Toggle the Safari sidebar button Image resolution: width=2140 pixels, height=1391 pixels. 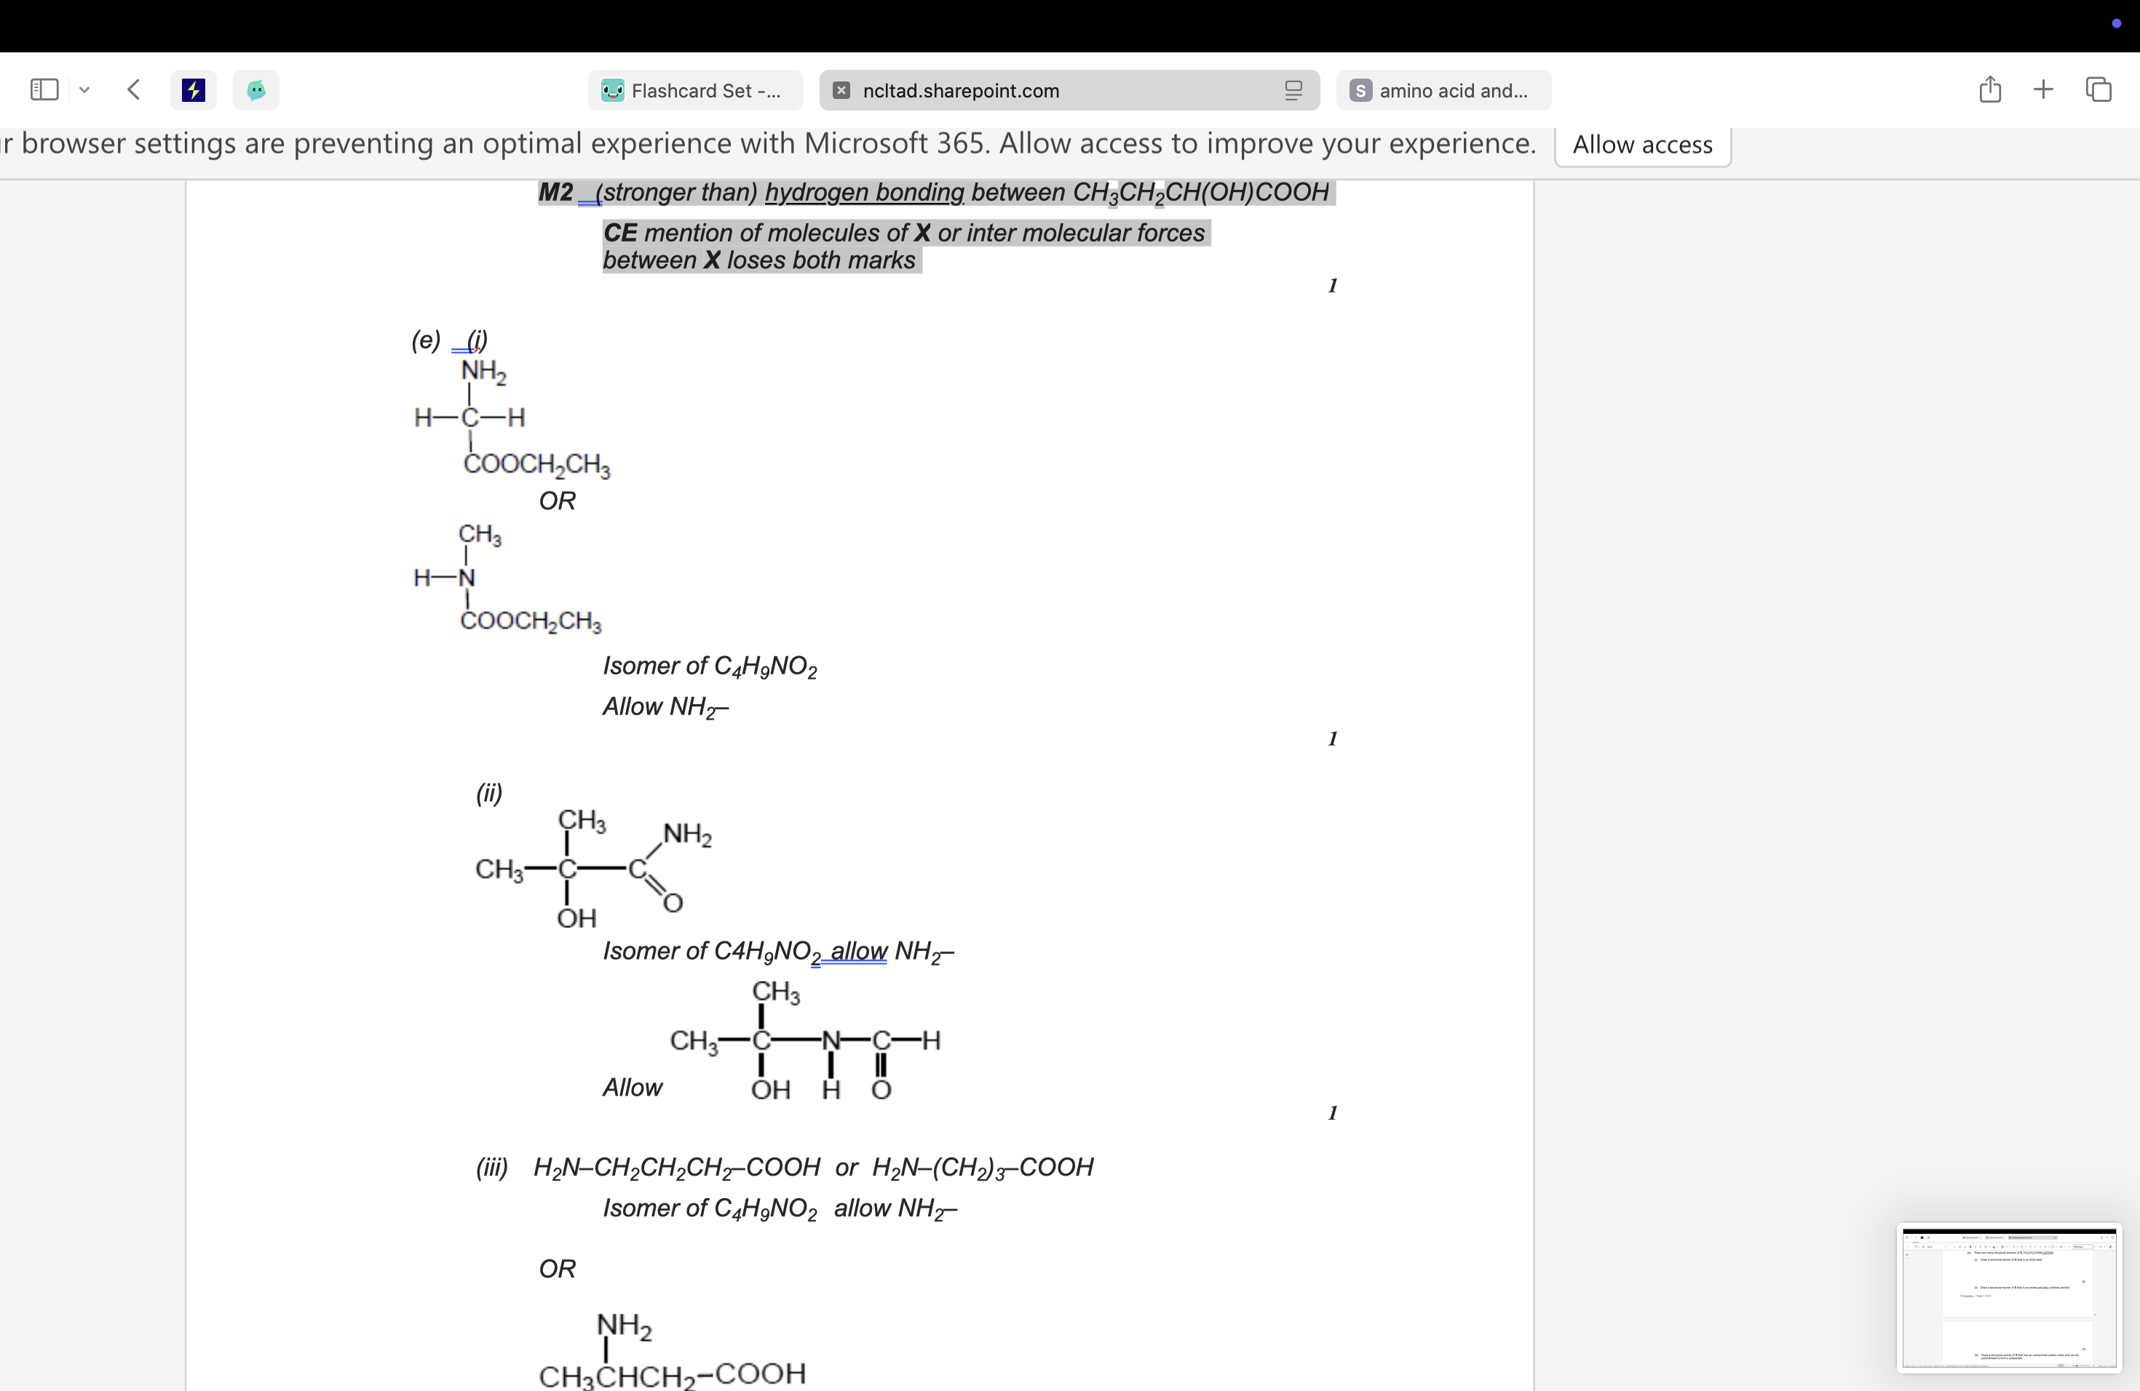coord(44,90)
